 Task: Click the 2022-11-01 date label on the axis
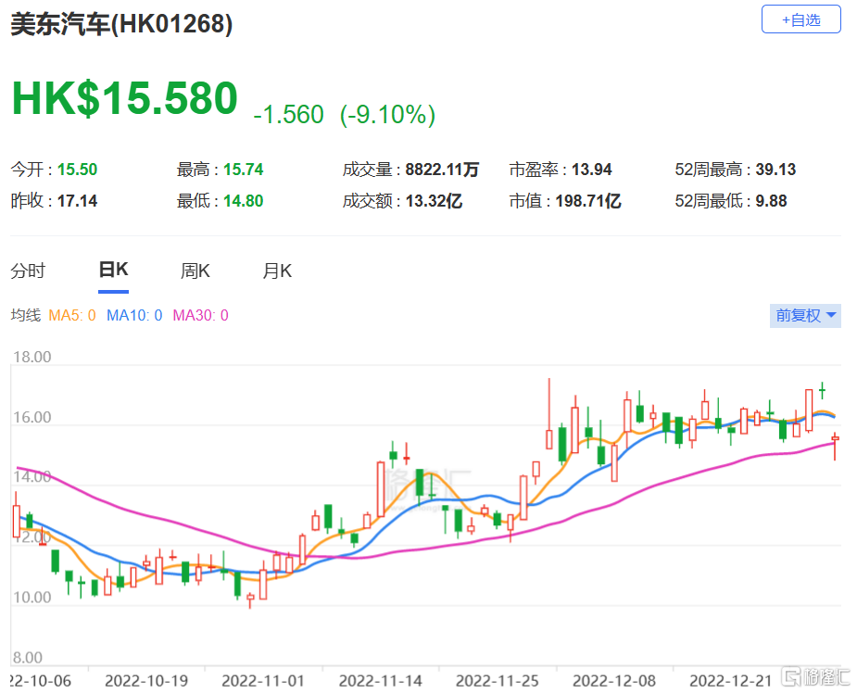263,681
